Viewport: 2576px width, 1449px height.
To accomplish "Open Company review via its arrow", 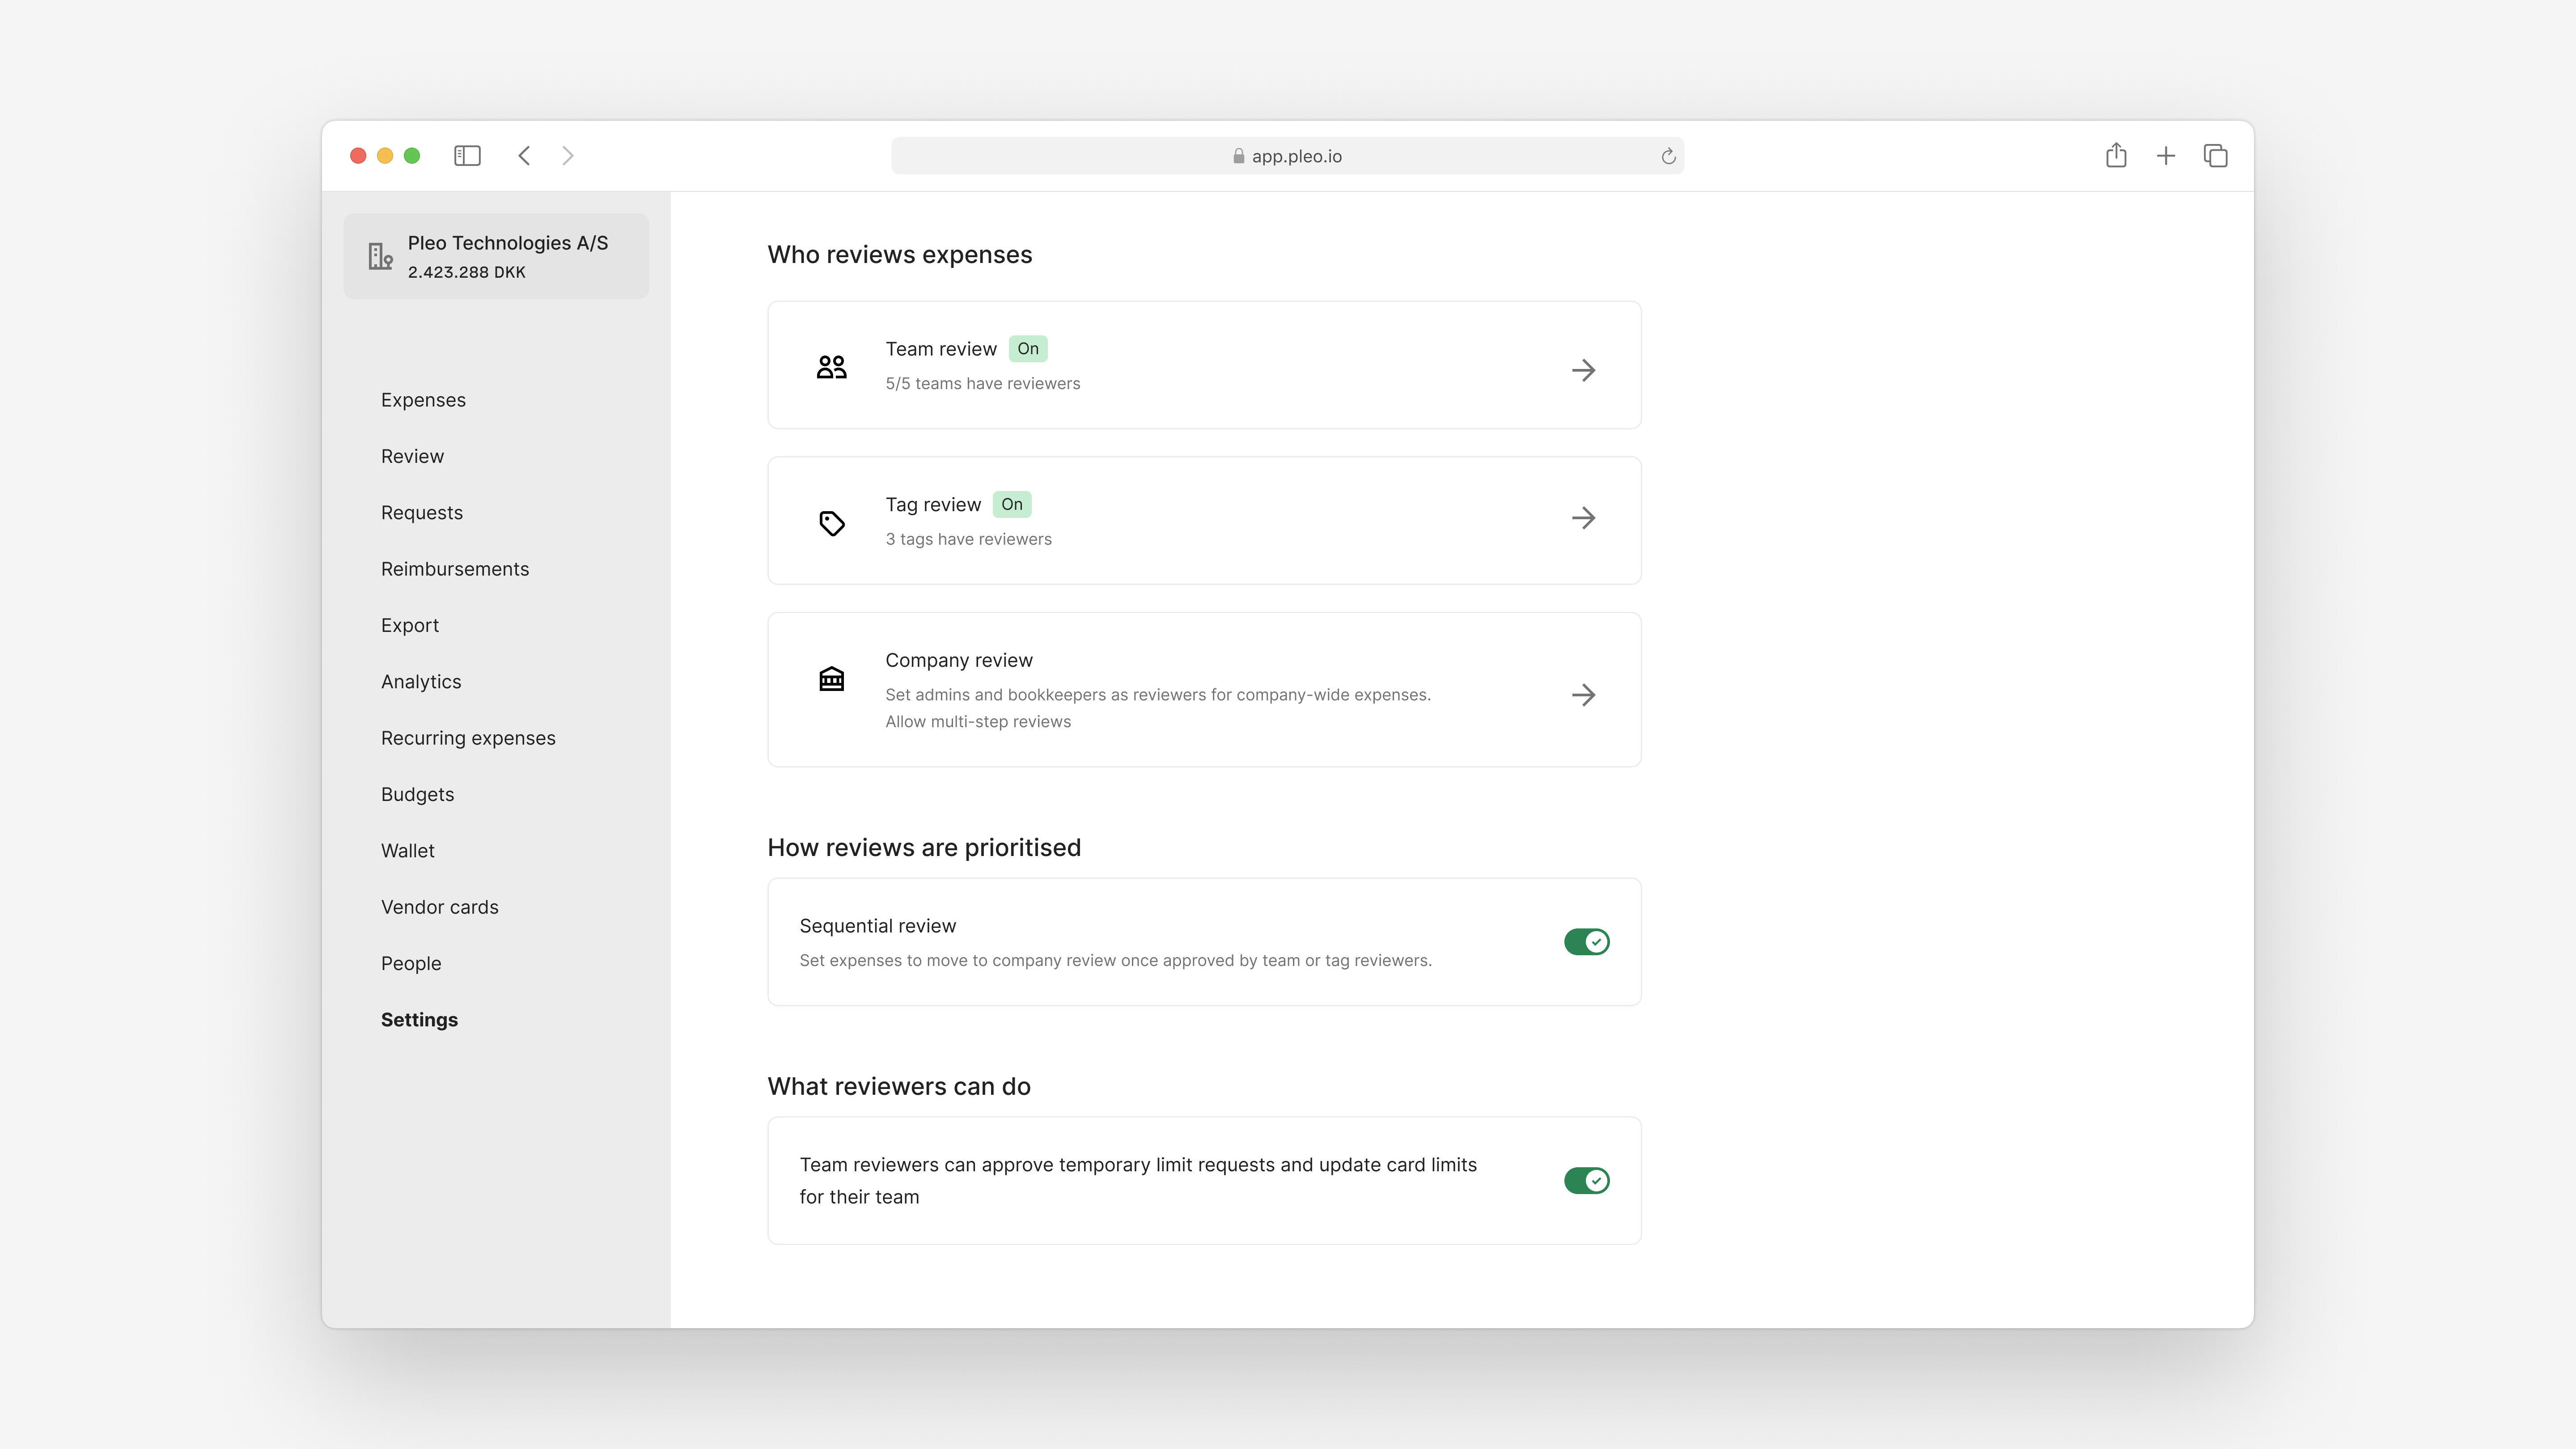I will pos(1583,695).
